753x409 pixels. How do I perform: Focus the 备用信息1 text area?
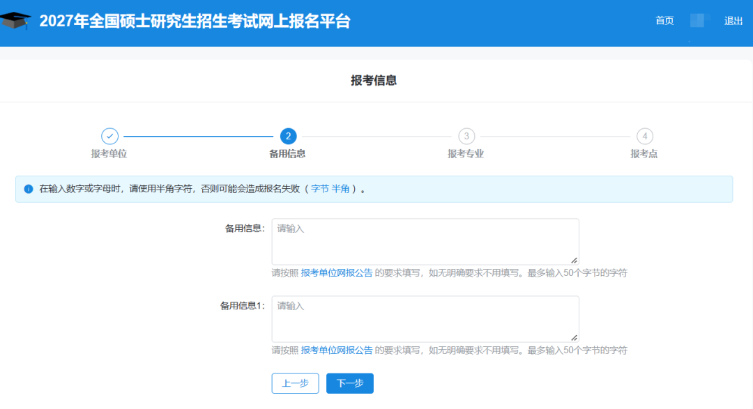pos(425,318)
